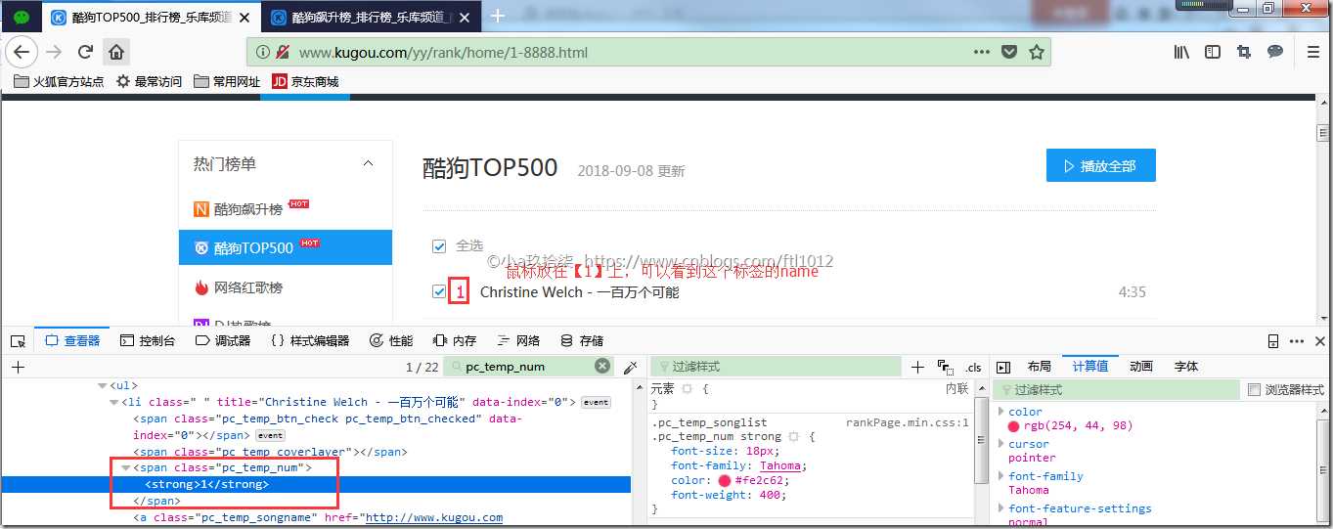Expand computed font-family property
Image resolution: width=1333 pixels, height=529 pixels.
1000,476
